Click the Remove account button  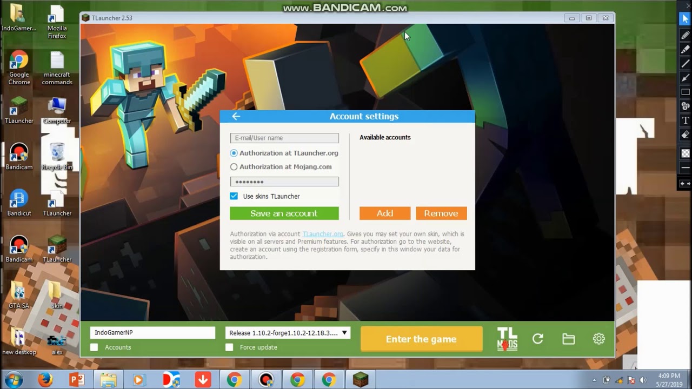(x=441, y=213)
